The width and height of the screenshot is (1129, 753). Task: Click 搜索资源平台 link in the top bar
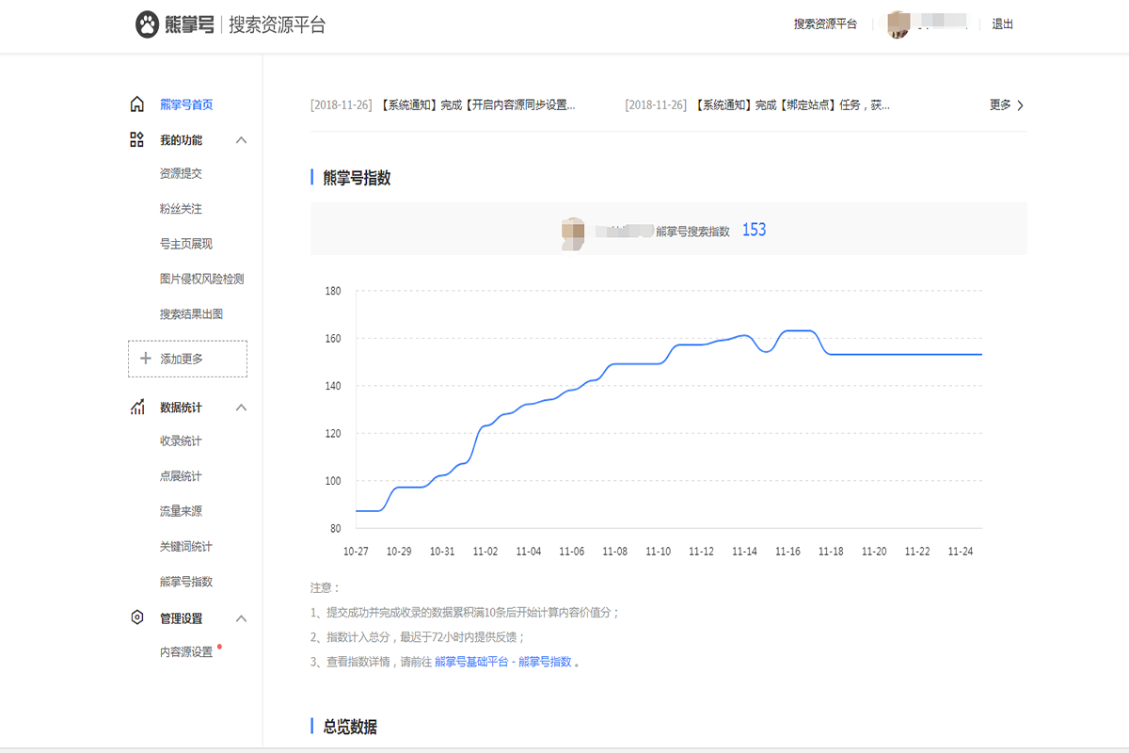[825, 24]
